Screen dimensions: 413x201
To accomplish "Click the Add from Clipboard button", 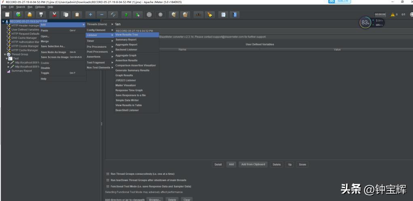I will [x=253, y=165].
